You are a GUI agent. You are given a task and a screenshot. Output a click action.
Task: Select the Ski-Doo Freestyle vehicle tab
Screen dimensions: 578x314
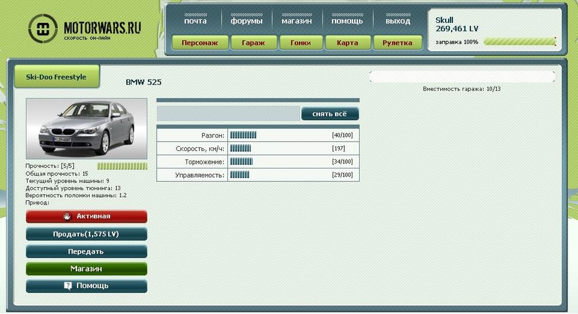[57, 76]
